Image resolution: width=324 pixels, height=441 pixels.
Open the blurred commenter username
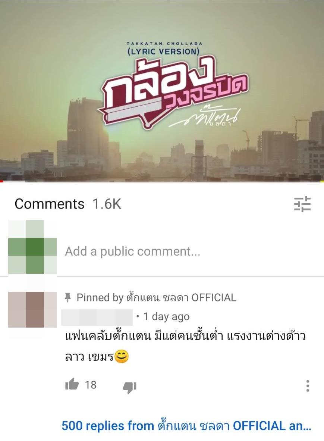coord(97,317)
